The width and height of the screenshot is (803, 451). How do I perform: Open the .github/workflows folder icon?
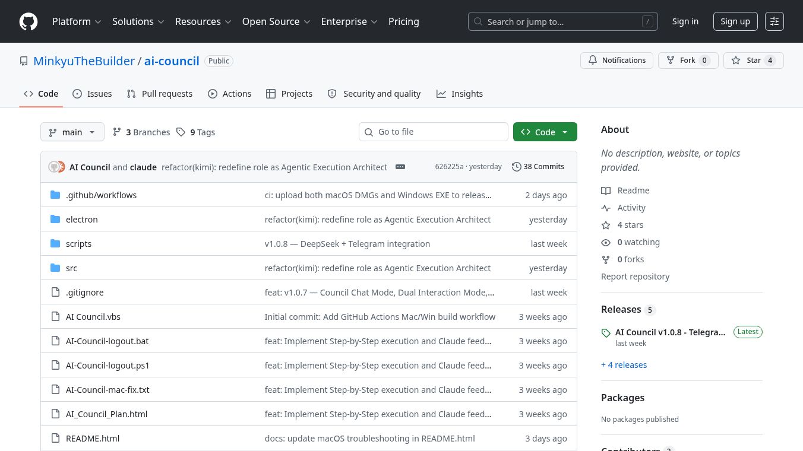[55, 195]
